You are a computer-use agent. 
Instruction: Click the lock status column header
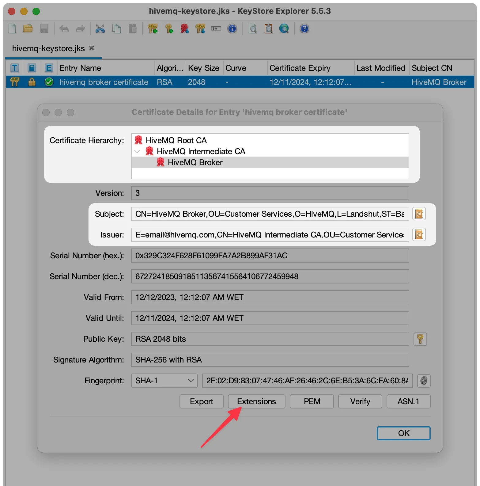coord(32,68)
